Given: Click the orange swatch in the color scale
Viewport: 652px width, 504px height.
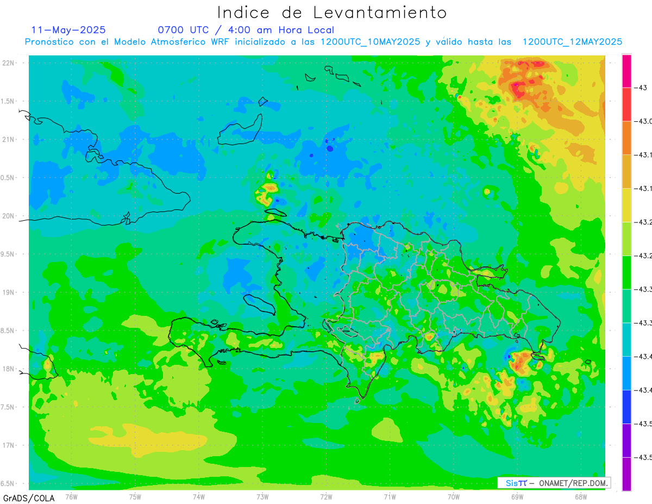Looking at the screenshot, I should (x=626, y=138).
